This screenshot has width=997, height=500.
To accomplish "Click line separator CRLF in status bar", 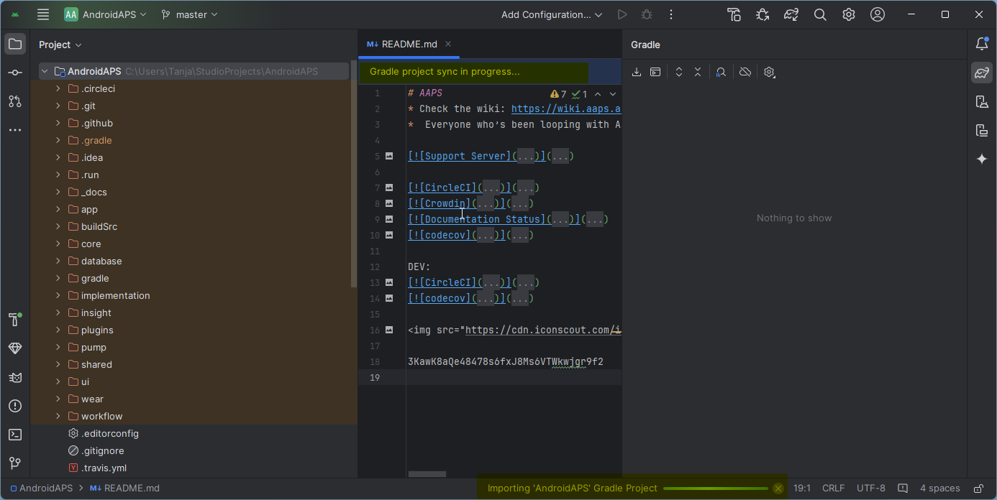I will (x=834, y=489).
